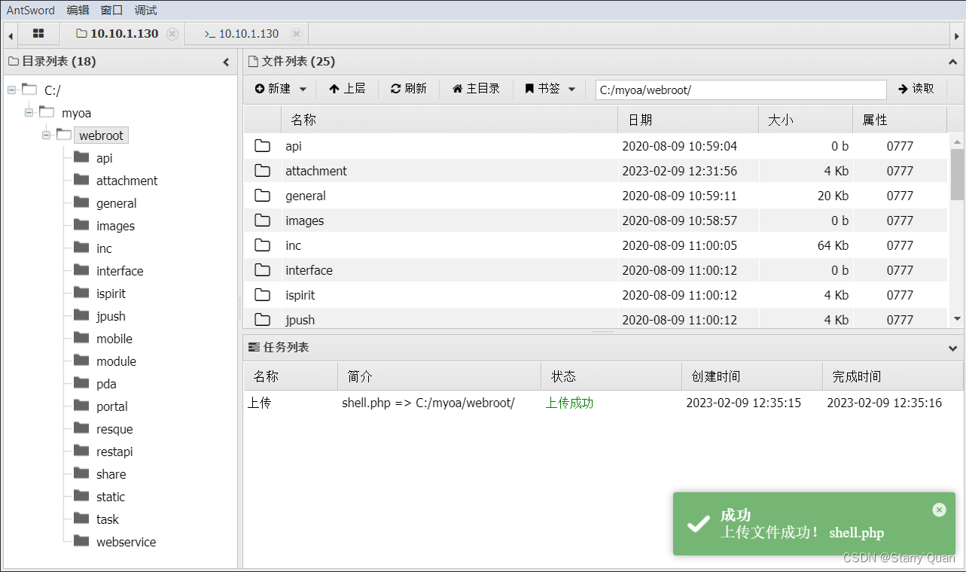Sort files by 名称 column header
Image resolution: width=966 pixels, height=572 pixels.
pyautogui.click(x=449, y=120)
